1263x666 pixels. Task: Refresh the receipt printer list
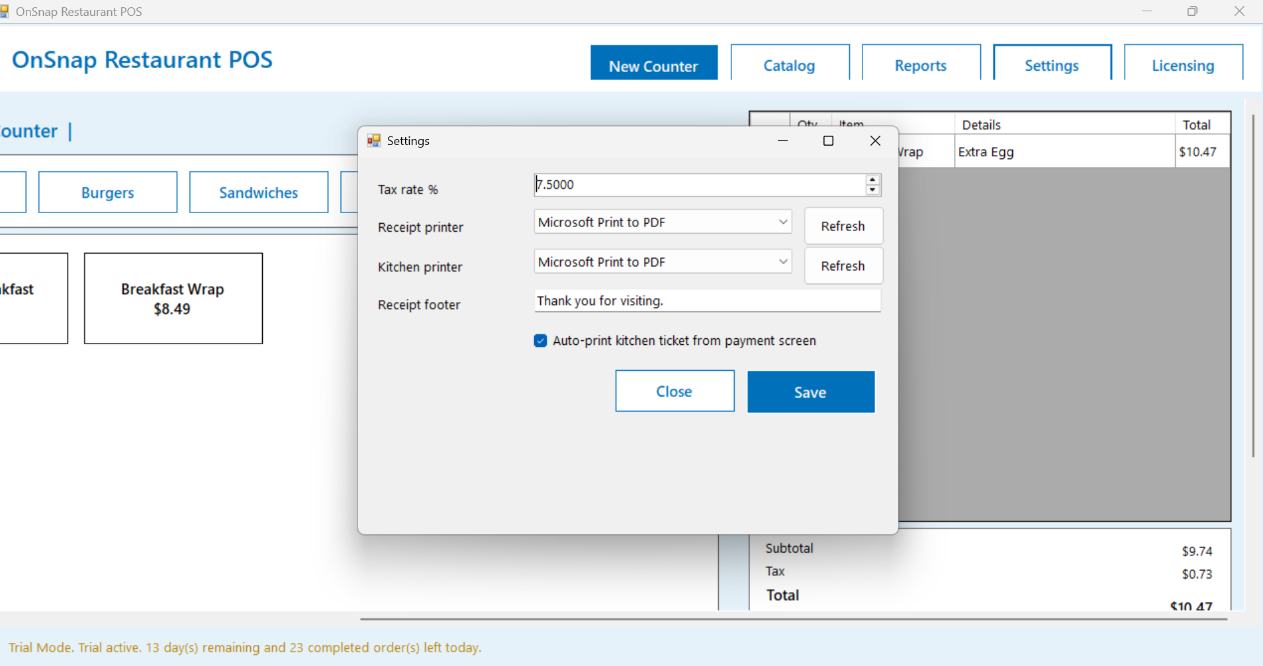[x=843, y=225]
